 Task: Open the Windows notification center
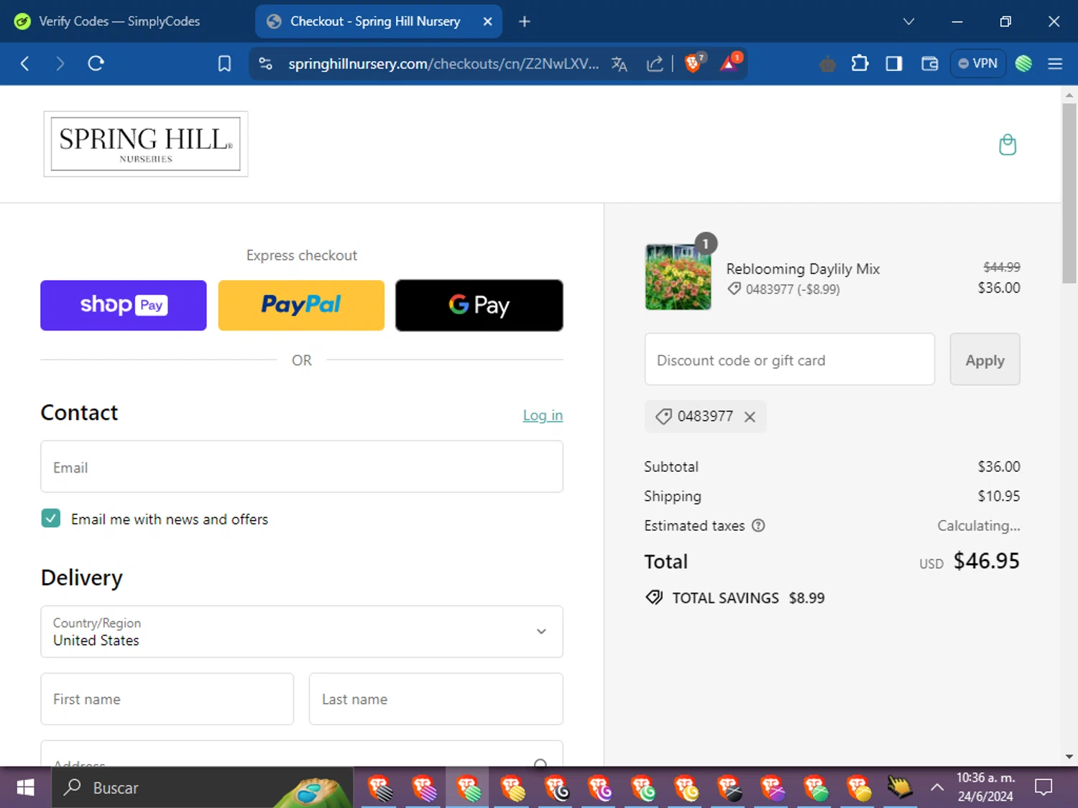(x=1044, y=788)
